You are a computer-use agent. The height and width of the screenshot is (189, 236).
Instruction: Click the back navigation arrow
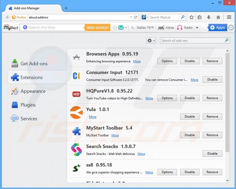tap(7, 17)
